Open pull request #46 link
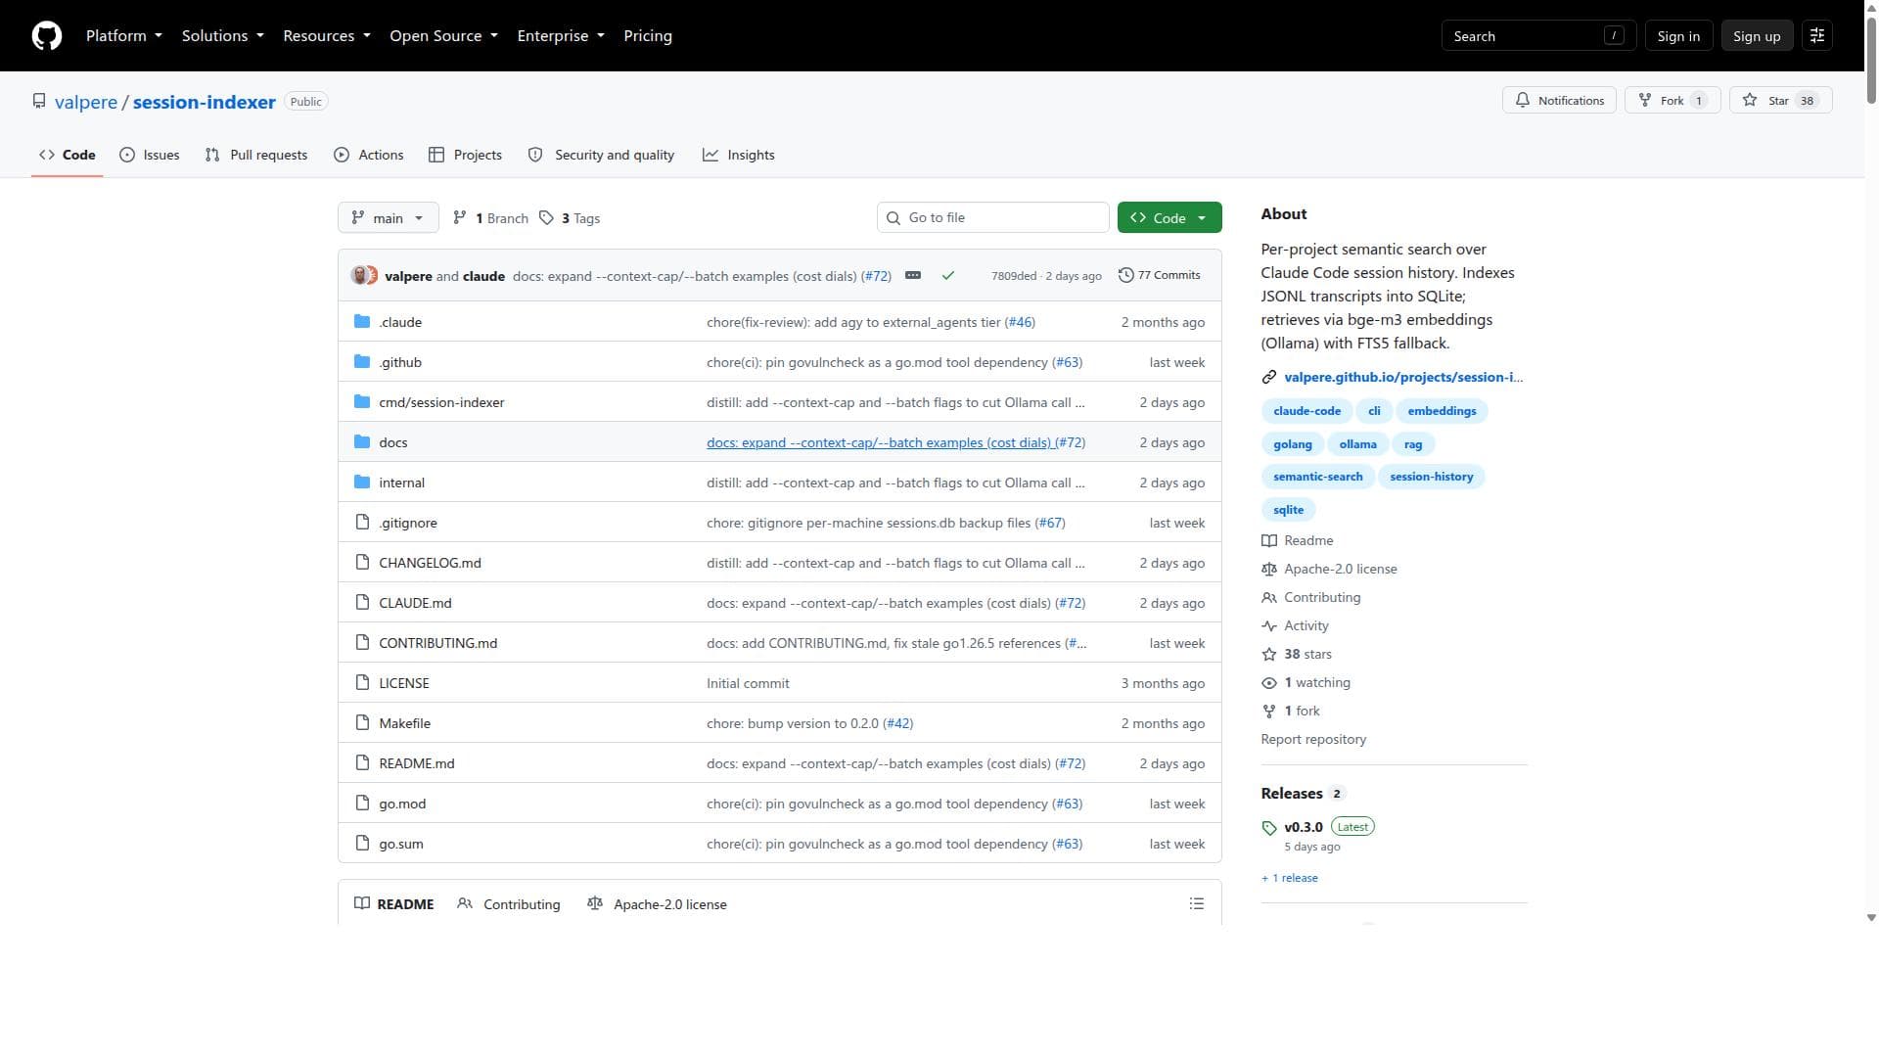The image size is (1879, 1057). (x=1020, y=322)
